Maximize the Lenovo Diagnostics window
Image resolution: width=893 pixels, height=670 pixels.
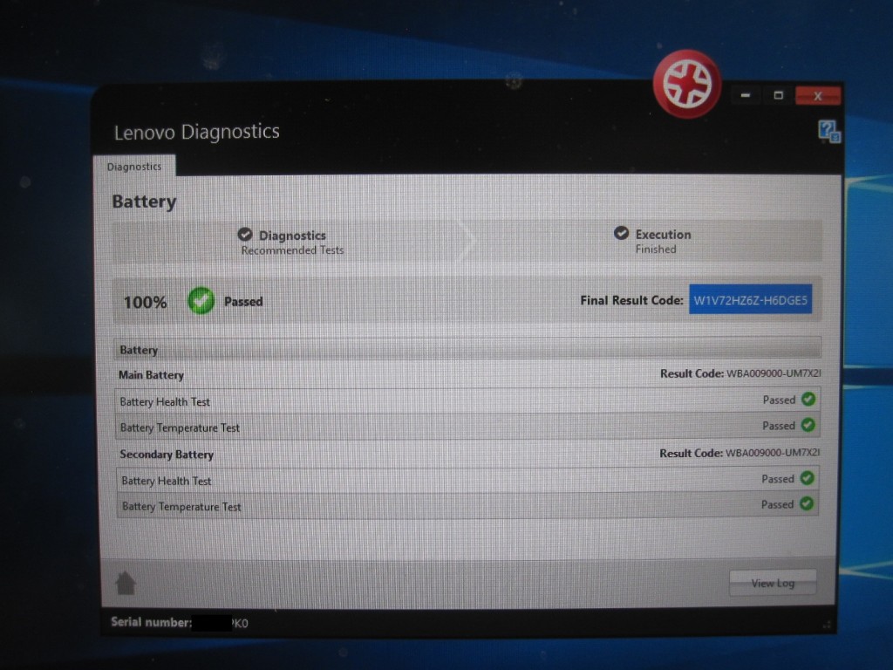[778, 95]
